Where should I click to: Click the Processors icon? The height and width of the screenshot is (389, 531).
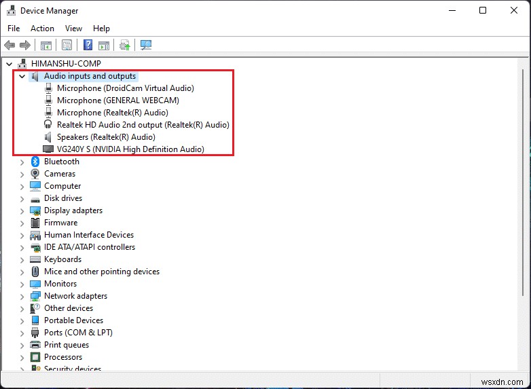35,357
